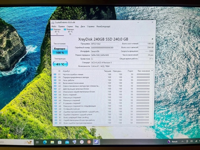Select attribute B5 Всего ошибок программирования
The height and width of the screenshot is (150, 200).
[102, 123]
